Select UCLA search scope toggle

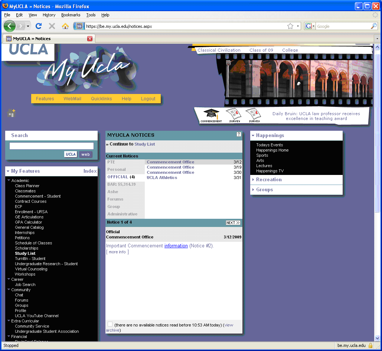point(71,155)
